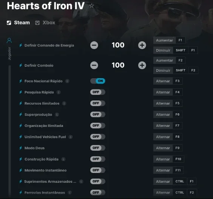Viewport: 213px width, 199px height.
Task: Switch to the Xbox platform tab
Action: 45,23
